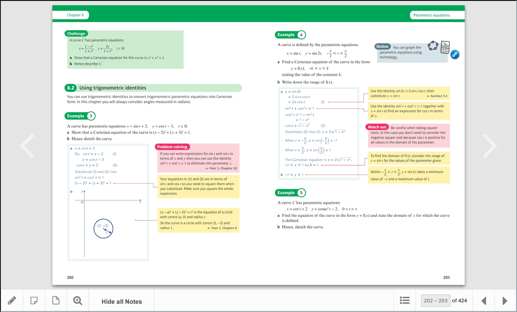Select the pencil annotation tool
517x312 pixels.
[x=12, y=300]
